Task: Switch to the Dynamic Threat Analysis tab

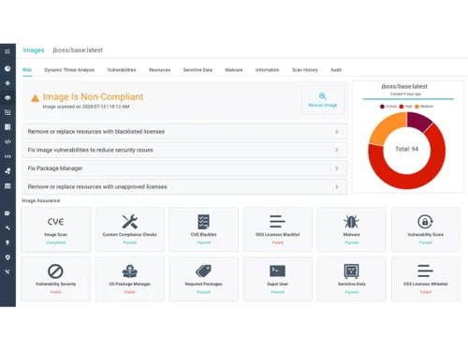Action: [x=69, y=70]
